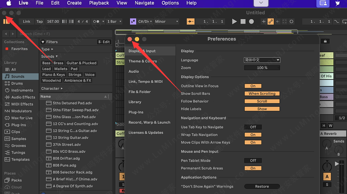
Task: Click the Zoom 100 % slider field
Action: 262,68
